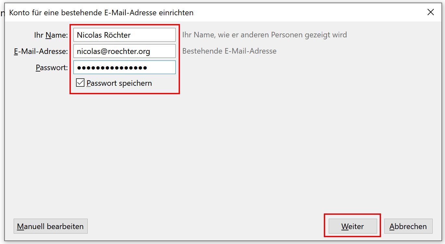Select the Passwort input field
The width and height of the screenshot is (445, 244).
click(124, 67)
